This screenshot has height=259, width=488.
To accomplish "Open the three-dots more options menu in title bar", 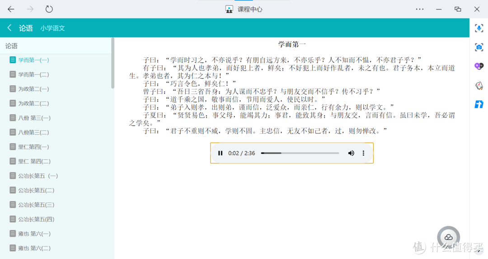I will pyautogui.click(x=419, y=9).
